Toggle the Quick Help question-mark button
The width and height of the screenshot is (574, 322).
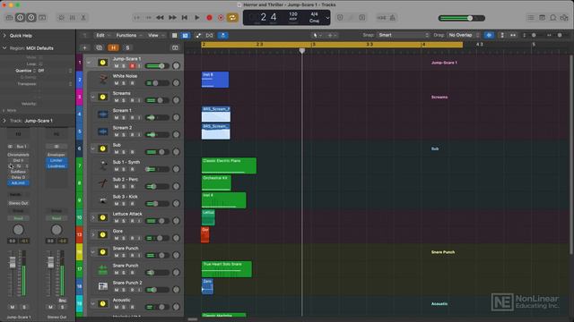(31, 18)
